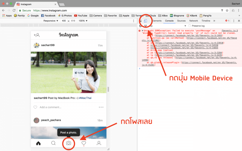Close the DevTools panel
The image size is (242, 151).
(239, 21)
